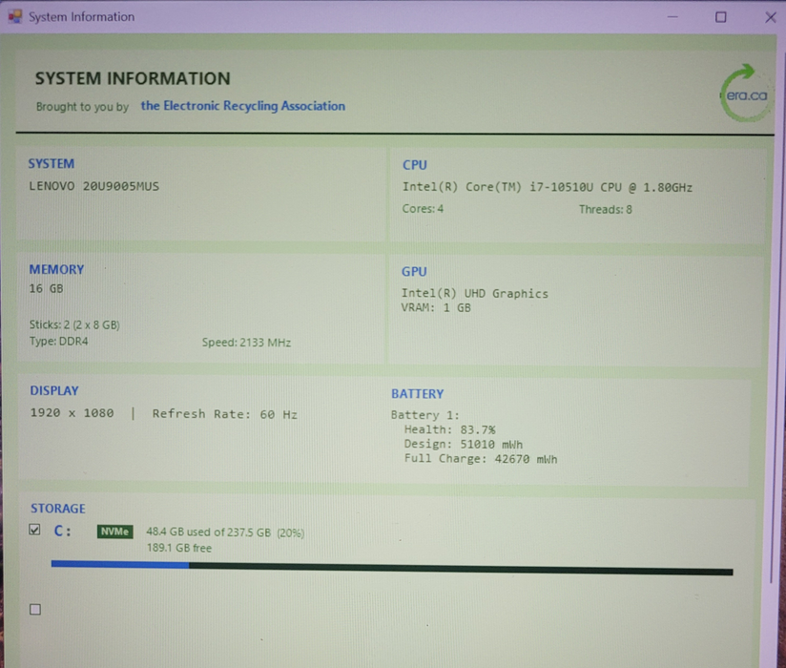Select the text LENOVO 20U9005MUS

click(93, 186)
